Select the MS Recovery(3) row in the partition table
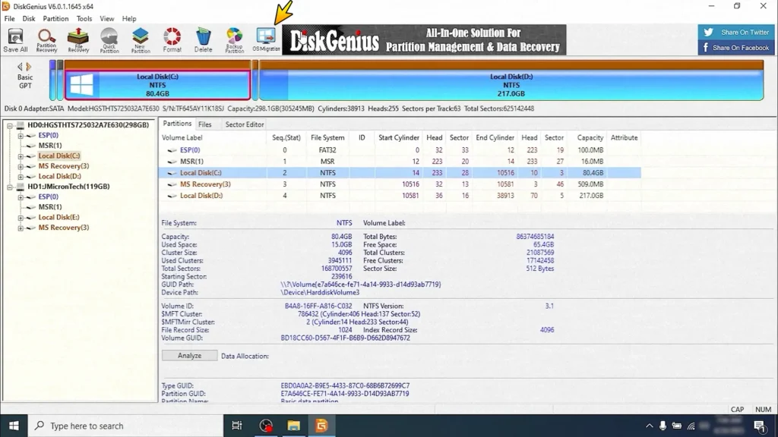The height and width of the screenshot is (437, 778). click(x=400, y=184)
